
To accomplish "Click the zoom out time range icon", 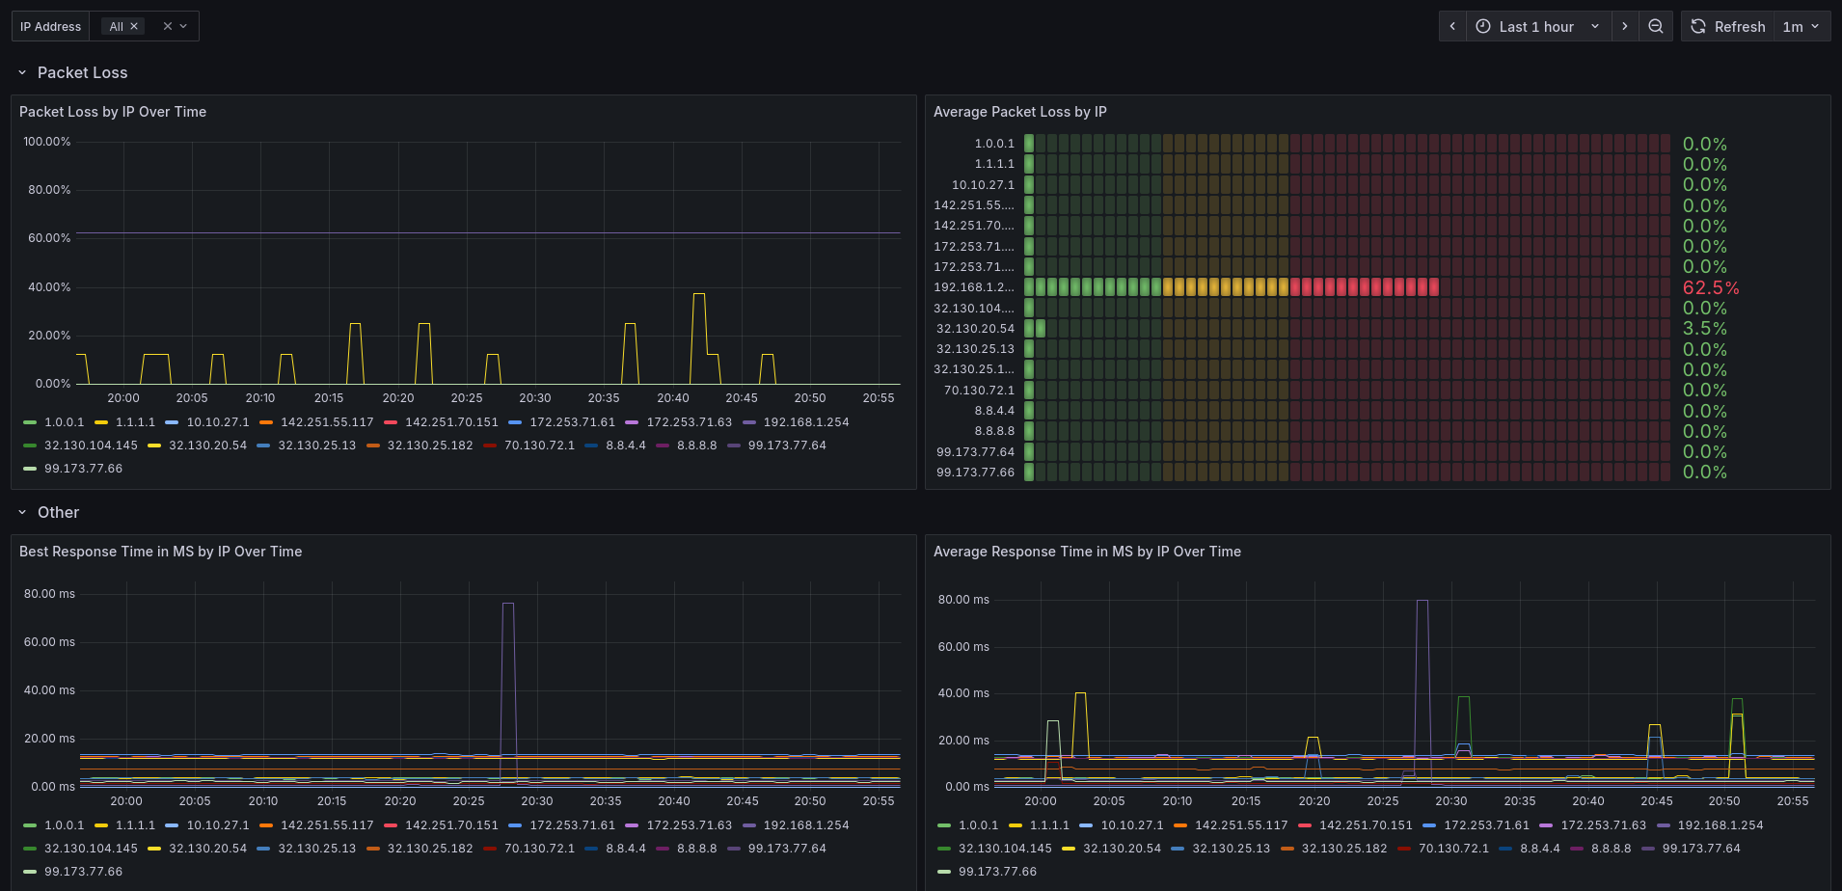I will [x=1655, y=27].
